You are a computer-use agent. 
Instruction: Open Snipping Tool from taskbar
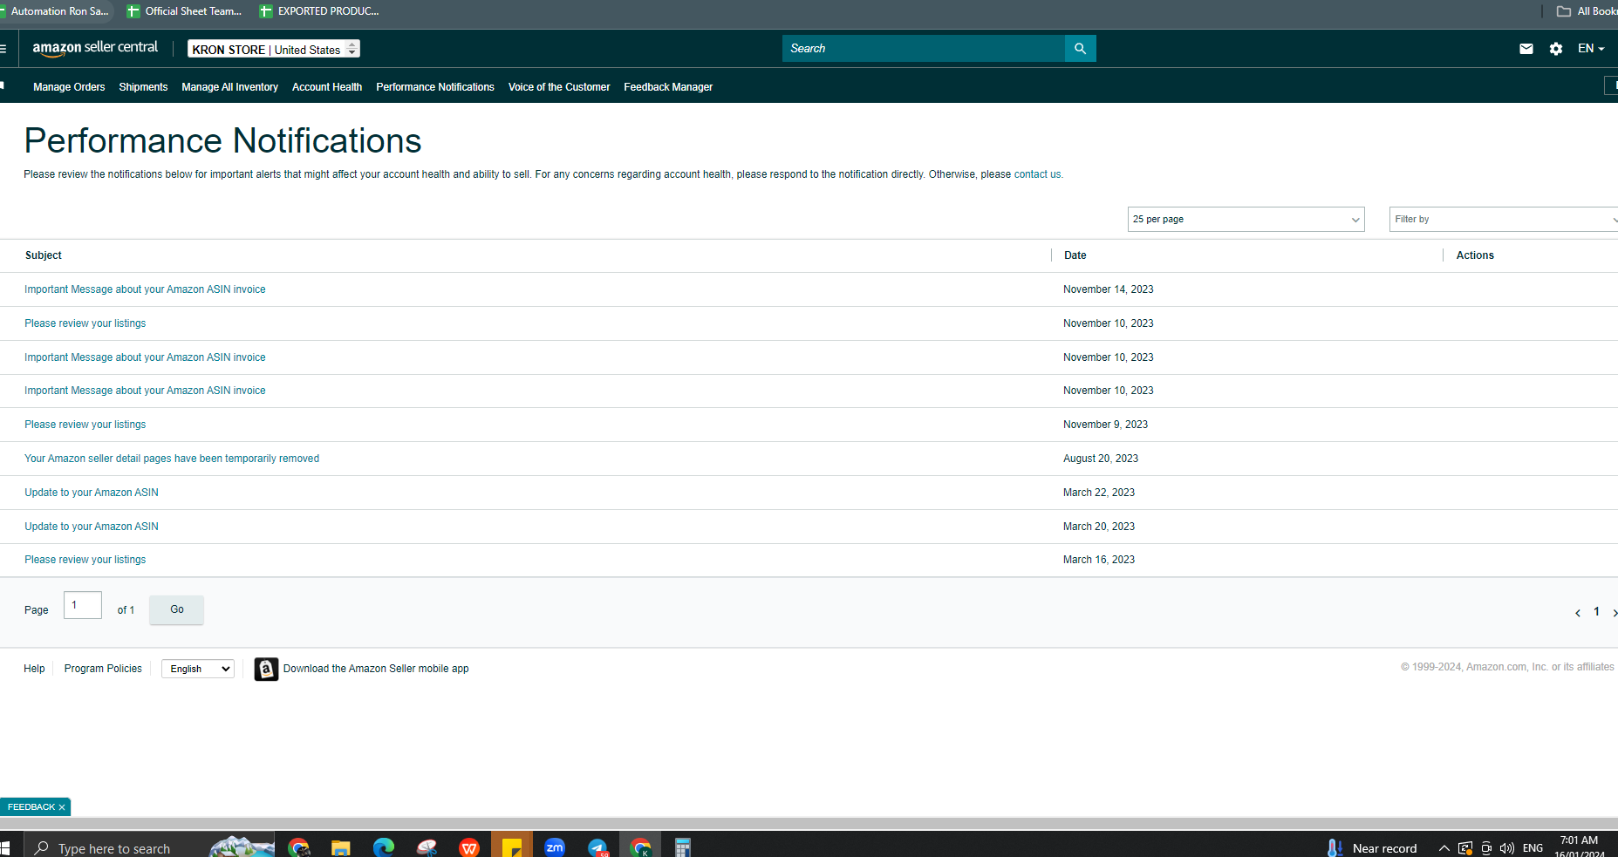pyautogui.click(x=427, y=847)
